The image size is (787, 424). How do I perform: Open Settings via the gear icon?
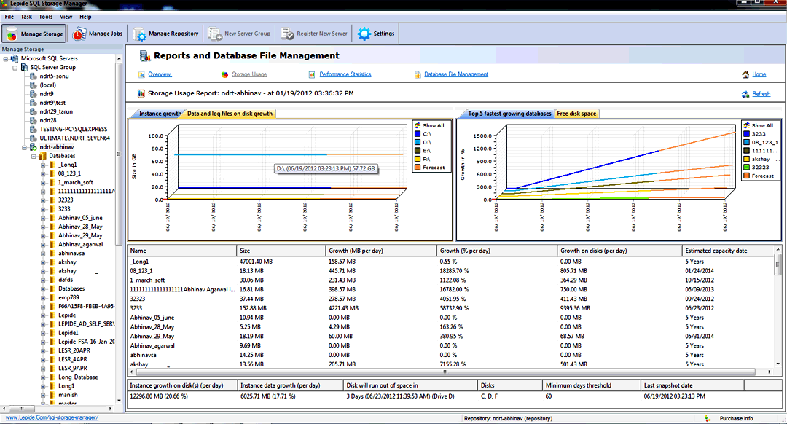(364, 34)
